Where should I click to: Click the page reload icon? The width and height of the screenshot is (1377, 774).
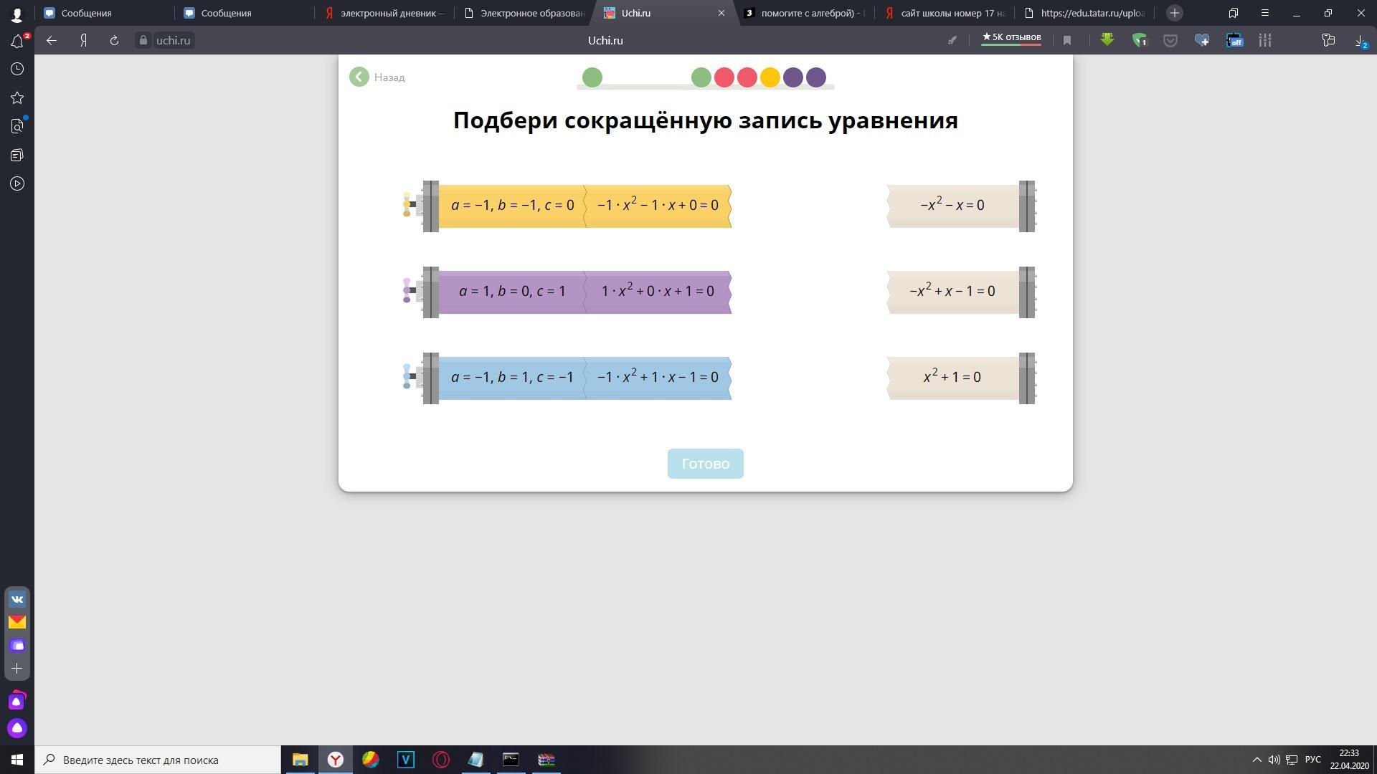(114, 41)
